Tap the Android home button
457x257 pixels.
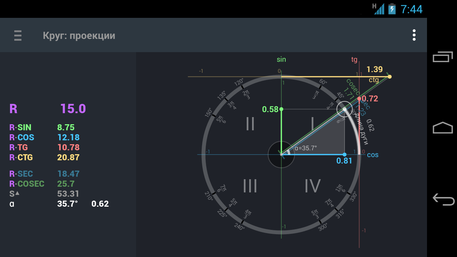443,128
